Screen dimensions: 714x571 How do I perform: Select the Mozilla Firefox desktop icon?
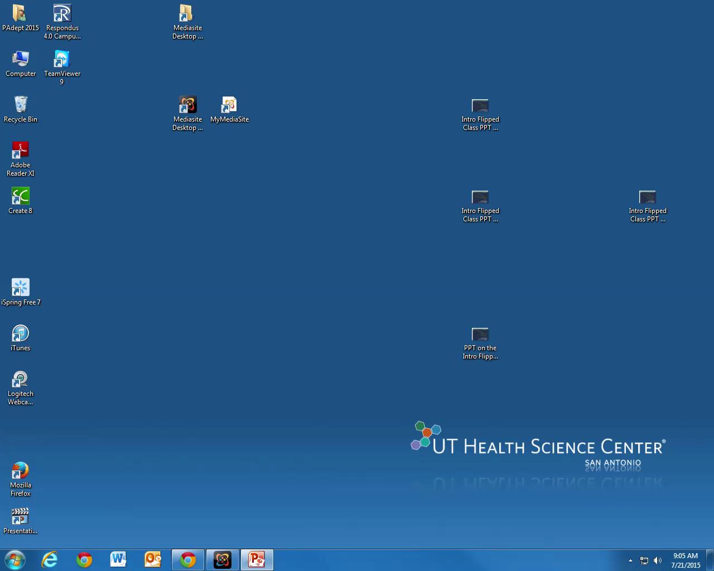(x=21, y=471)
